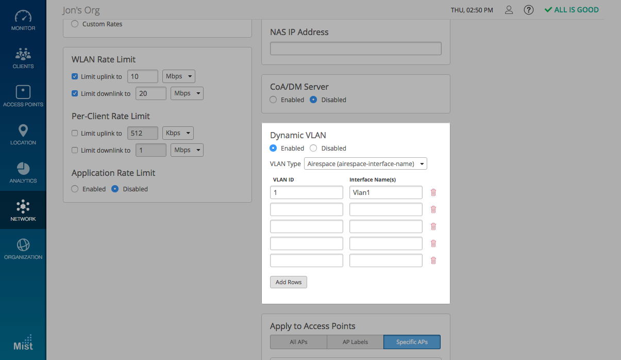Open the Analytics pie chart icon

tap(23, 173)
